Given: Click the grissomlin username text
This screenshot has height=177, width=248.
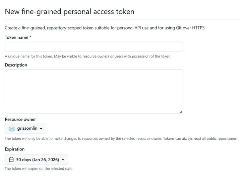Looking at the screenshot, I should (x=27, y=129).
